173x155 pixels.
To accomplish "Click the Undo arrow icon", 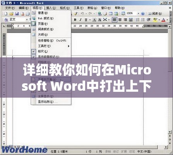I will (x=82, y=14).
